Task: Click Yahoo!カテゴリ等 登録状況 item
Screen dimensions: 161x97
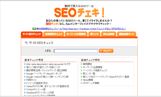Action: pyautogui.click(x=48, y=86)
